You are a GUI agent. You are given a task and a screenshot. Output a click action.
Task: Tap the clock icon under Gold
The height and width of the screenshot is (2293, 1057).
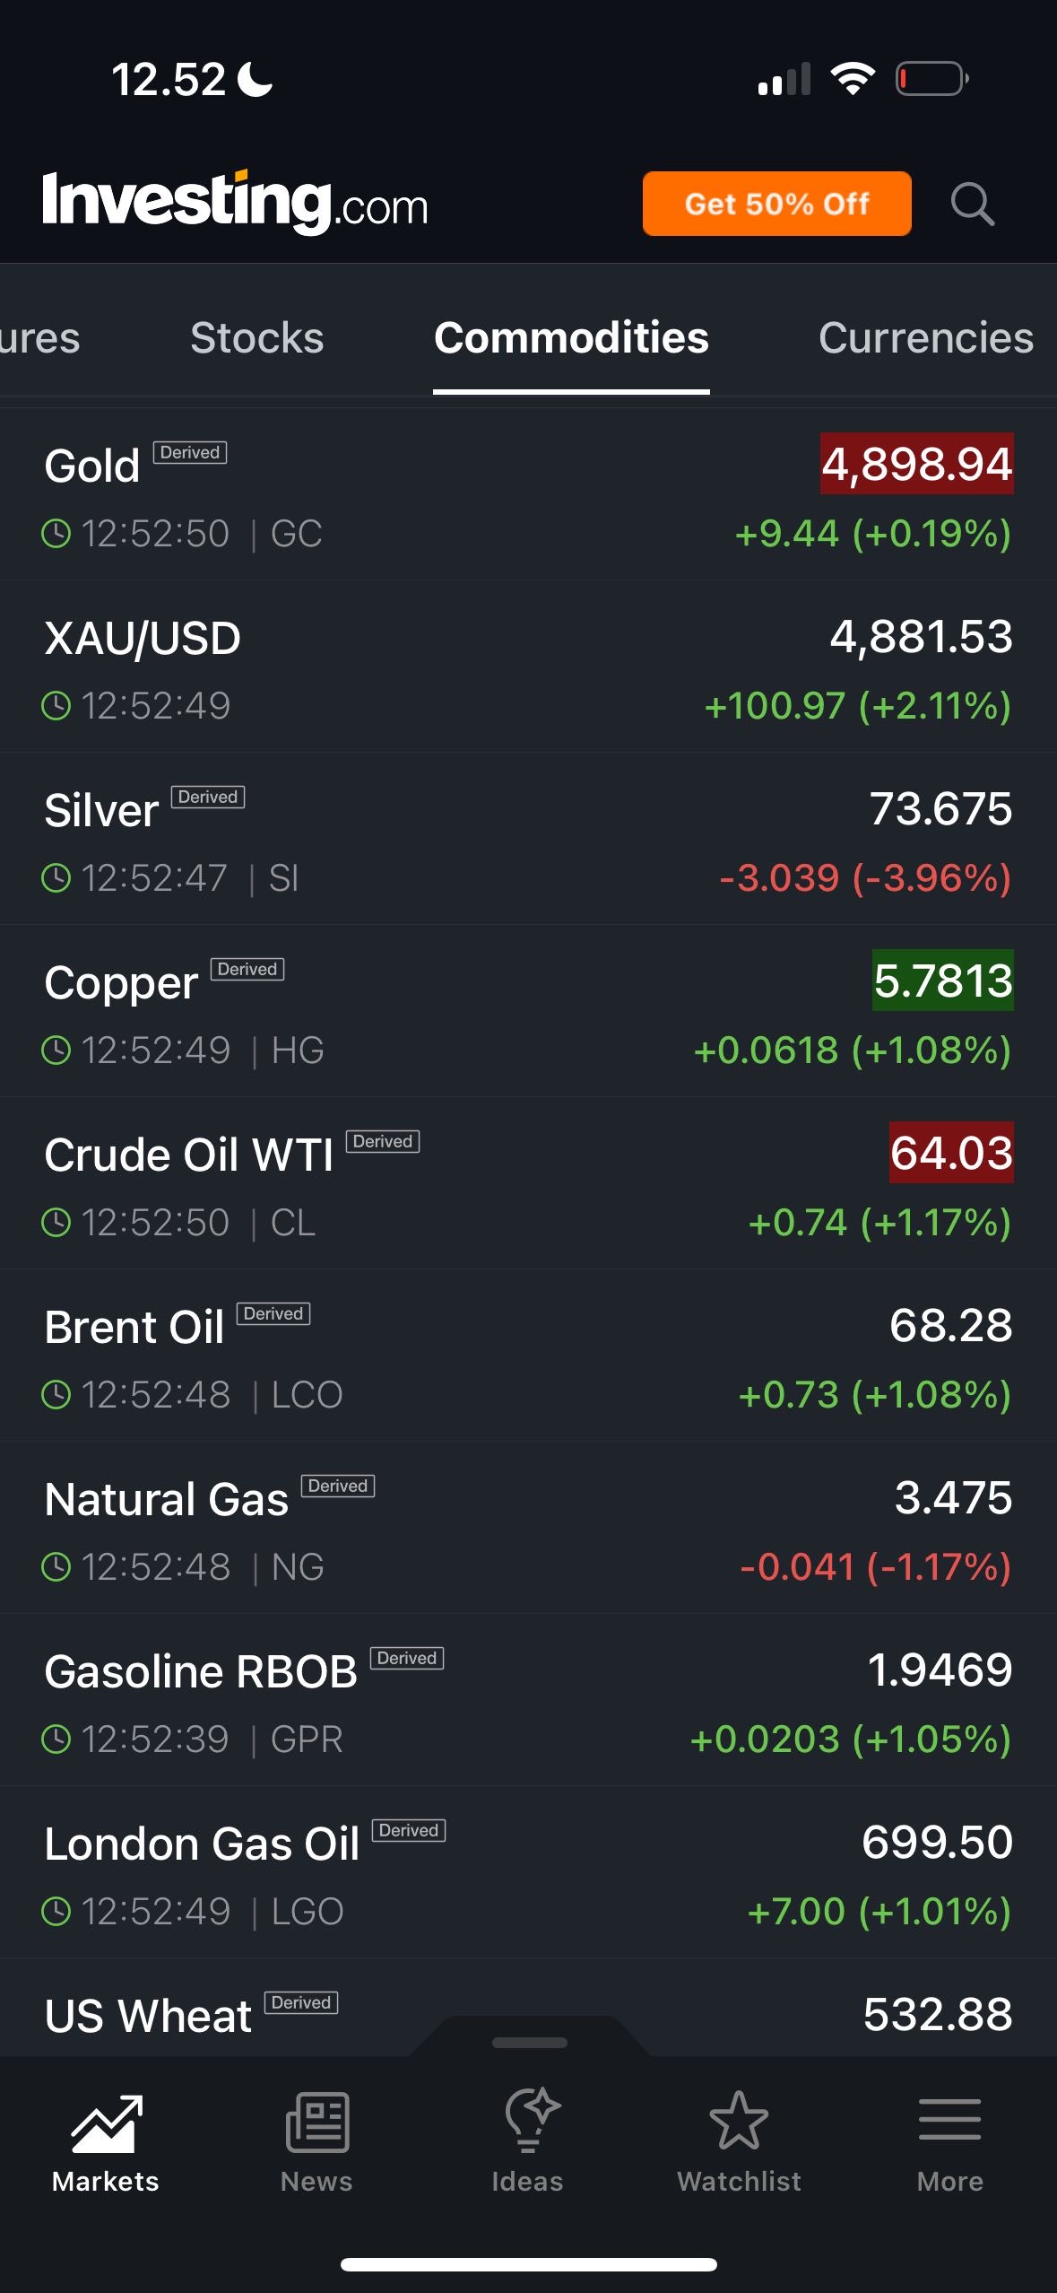(56, 534)
